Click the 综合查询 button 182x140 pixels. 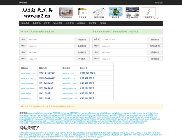82,39
